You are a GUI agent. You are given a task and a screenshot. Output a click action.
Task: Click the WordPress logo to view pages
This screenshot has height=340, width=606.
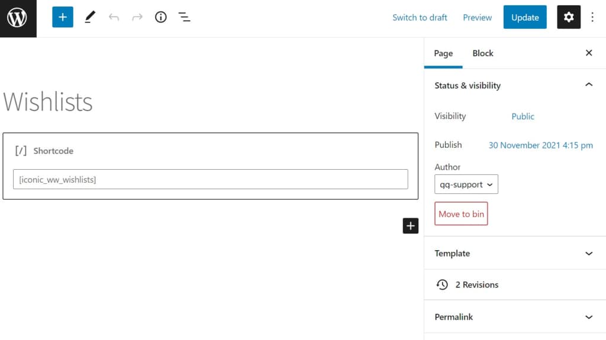coord(18,18)
